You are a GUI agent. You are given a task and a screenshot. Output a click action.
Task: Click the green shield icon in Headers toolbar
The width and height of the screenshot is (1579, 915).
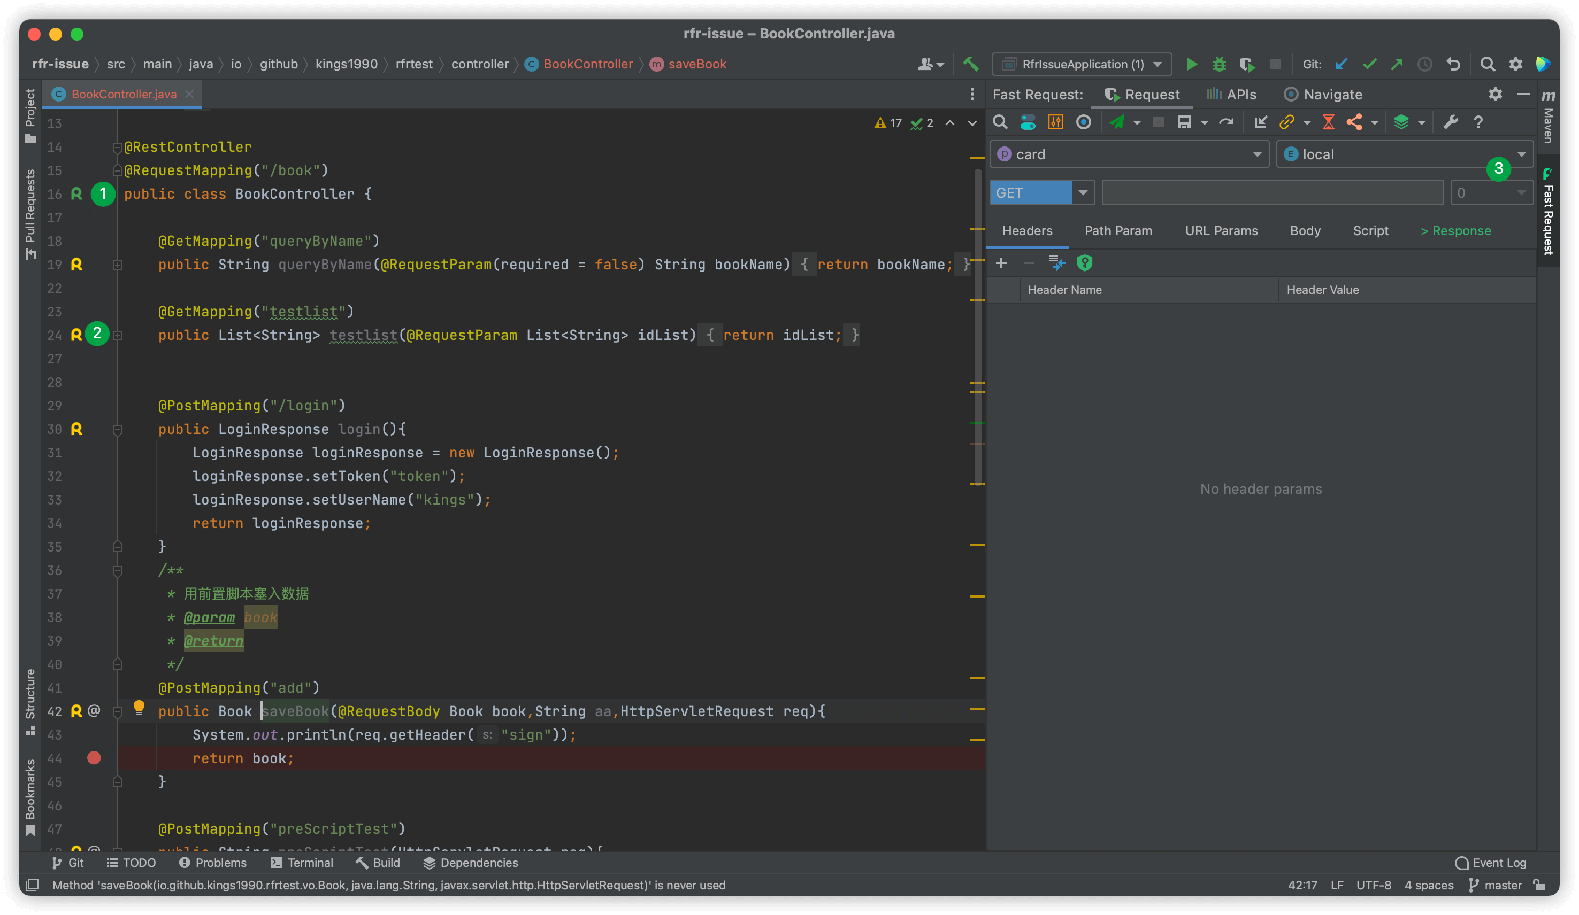click(1084, 263)
